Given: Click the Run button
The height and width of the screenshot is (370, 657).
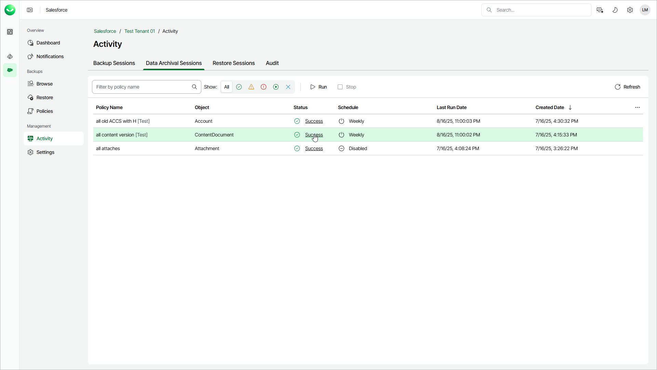Looking at the screenshot, I should tap(318, 87).
